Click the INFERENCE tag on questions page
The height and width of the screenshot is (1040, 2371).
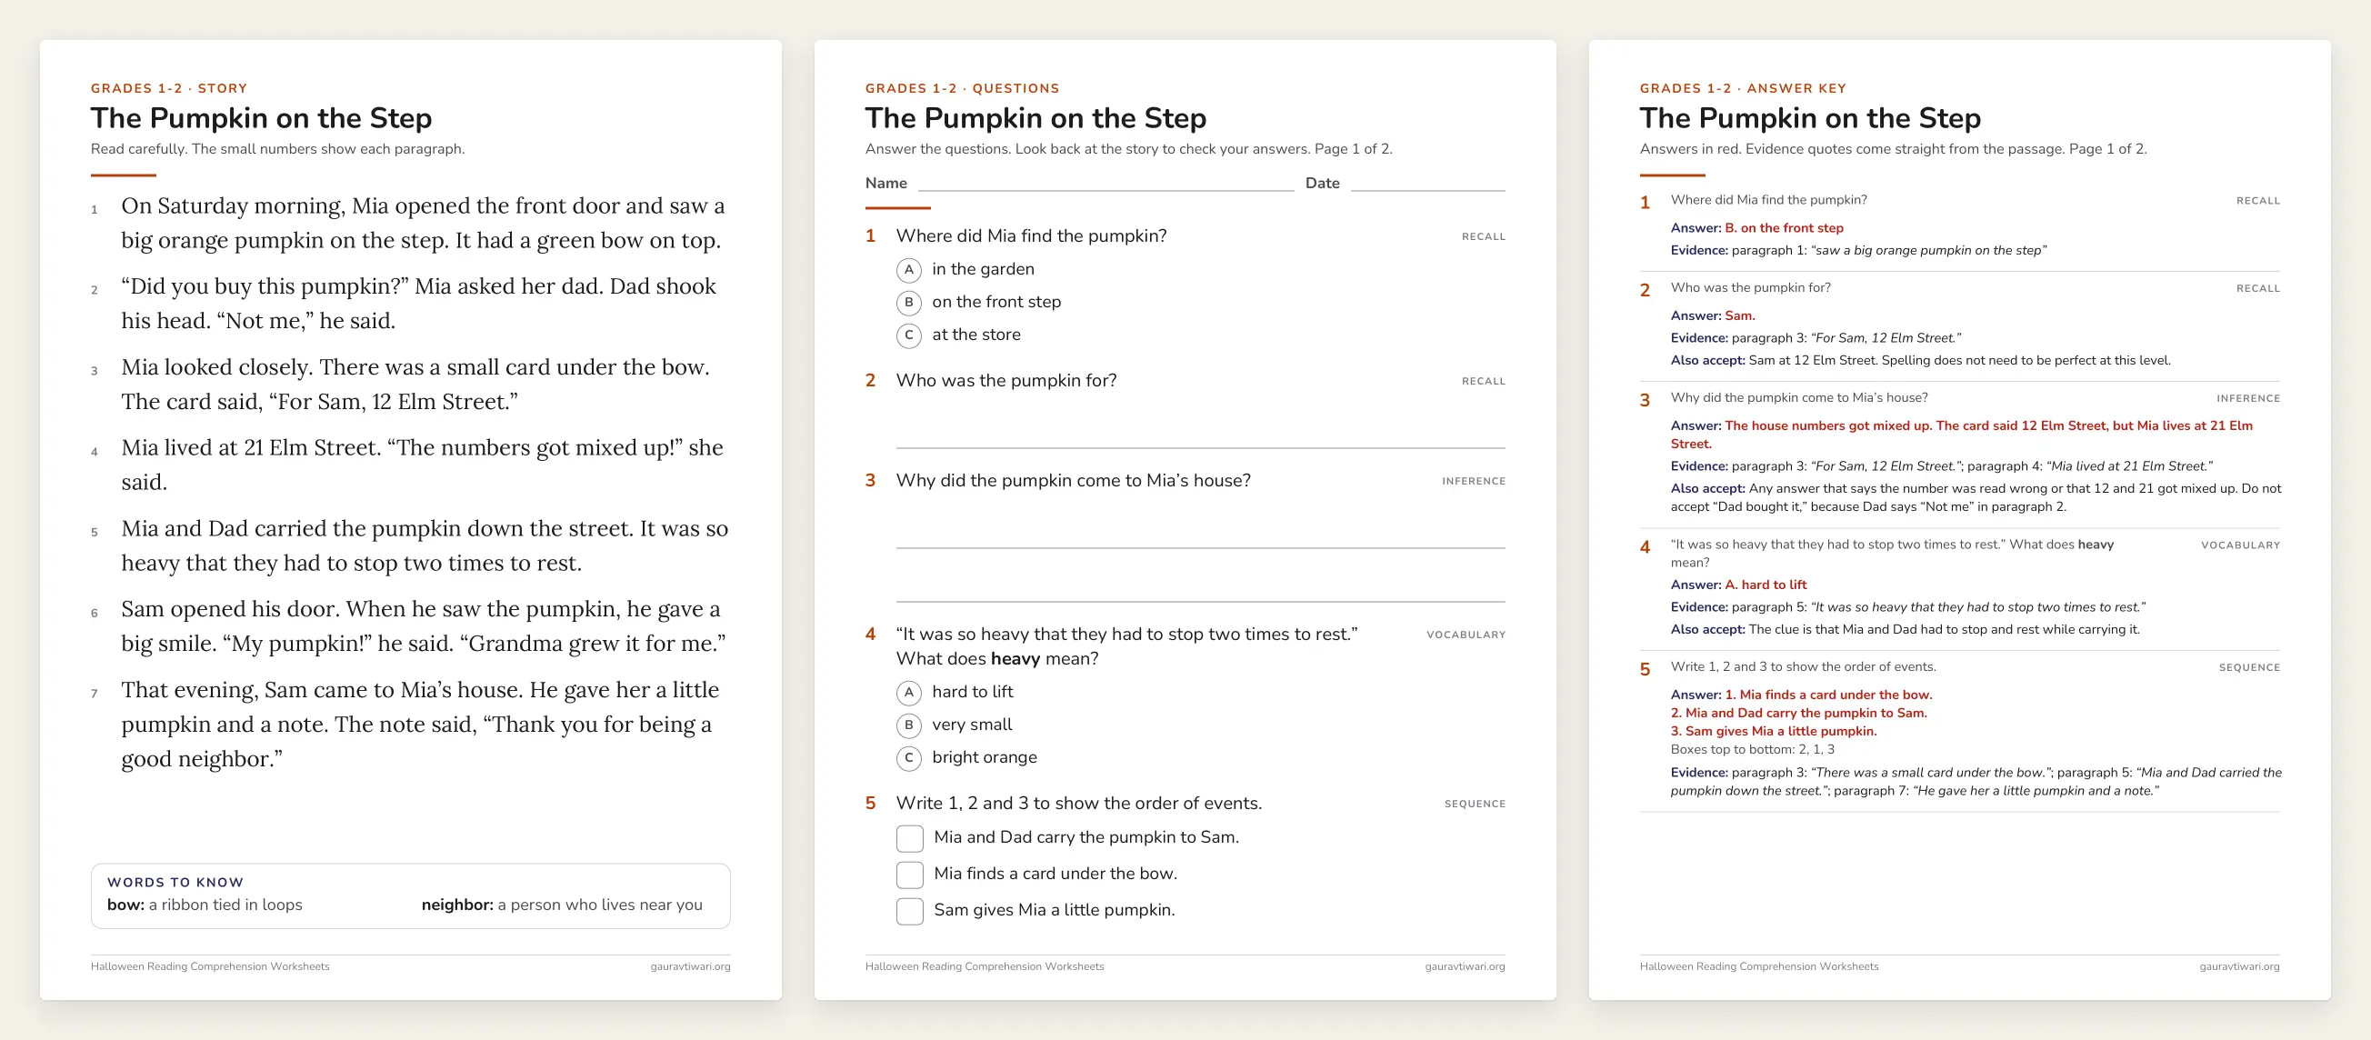pos(1474,481)
